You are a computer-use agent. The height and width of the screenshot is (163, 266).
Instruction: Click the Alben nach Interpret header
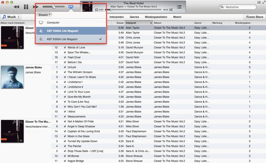click(12, 23)
